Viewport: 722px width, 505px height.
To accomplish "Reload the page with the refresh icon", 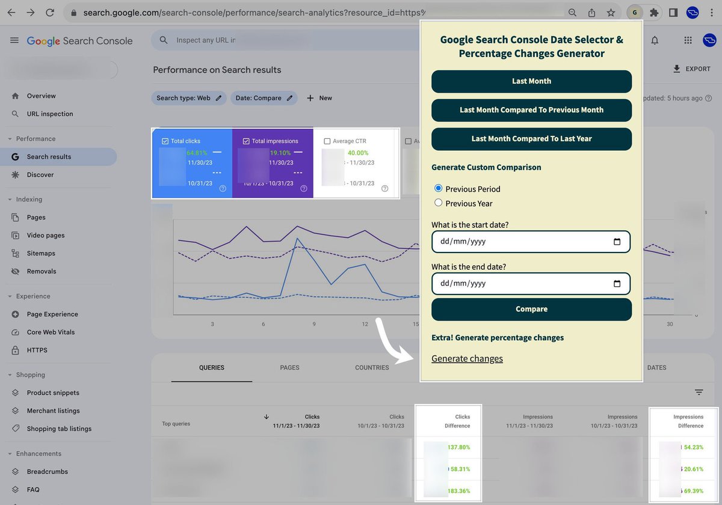I will coord(50,13).
